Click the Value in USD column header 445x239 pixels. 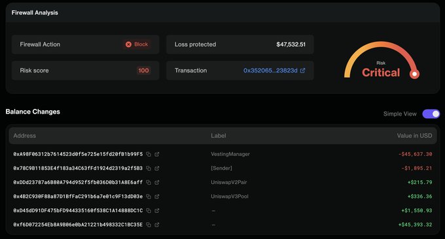414,136
